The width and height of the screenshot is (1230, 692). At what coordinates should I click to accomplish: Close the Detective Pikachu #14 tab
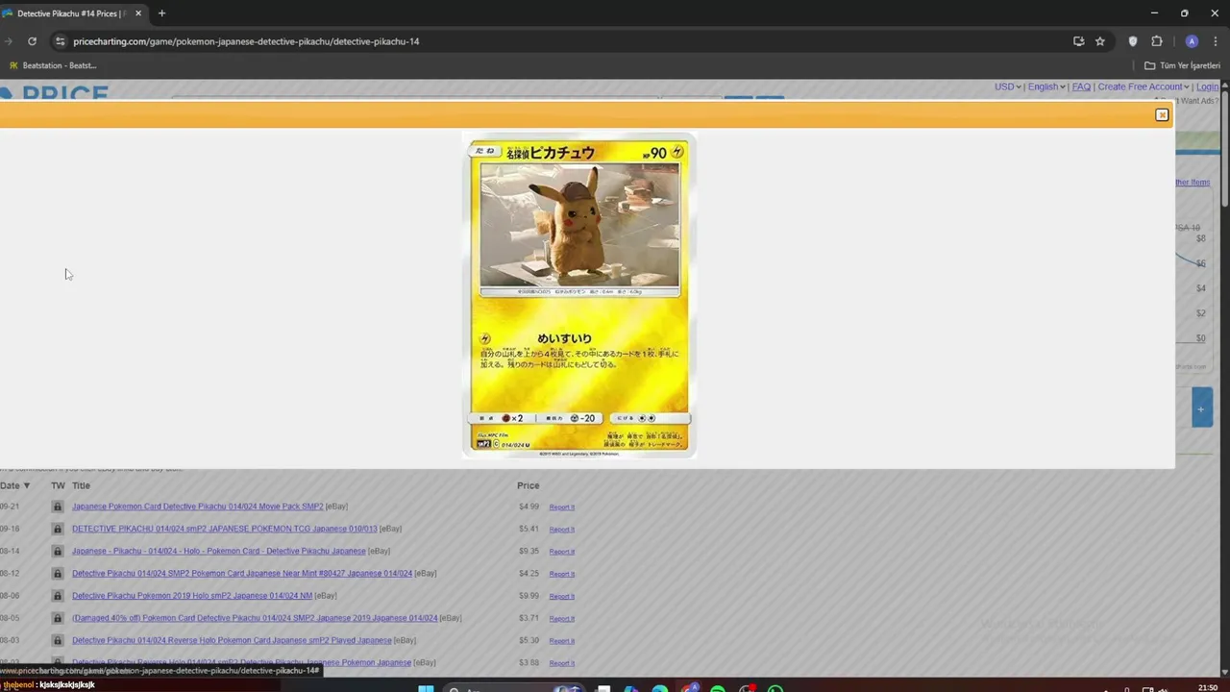138,13
